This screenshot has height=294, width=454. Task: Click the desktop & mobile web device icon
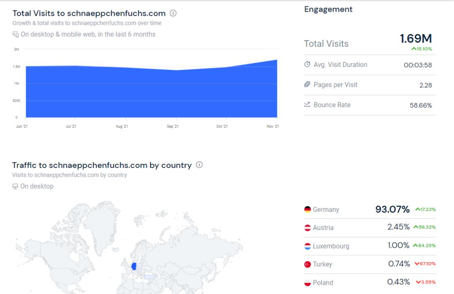pyautogui.click(x=16, y=34)
